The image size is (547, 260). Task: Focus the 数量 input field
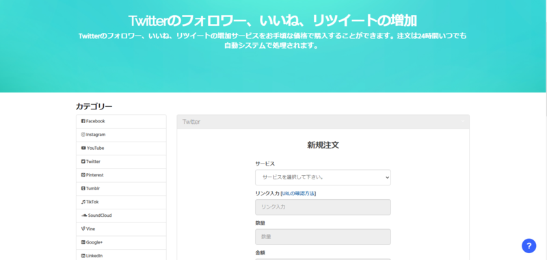[323, 237]
